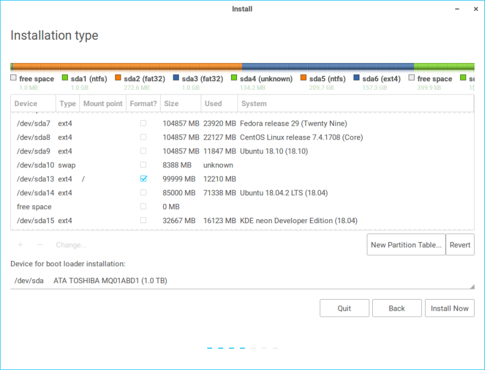Revert the partition changes

(x=460, y=244)
